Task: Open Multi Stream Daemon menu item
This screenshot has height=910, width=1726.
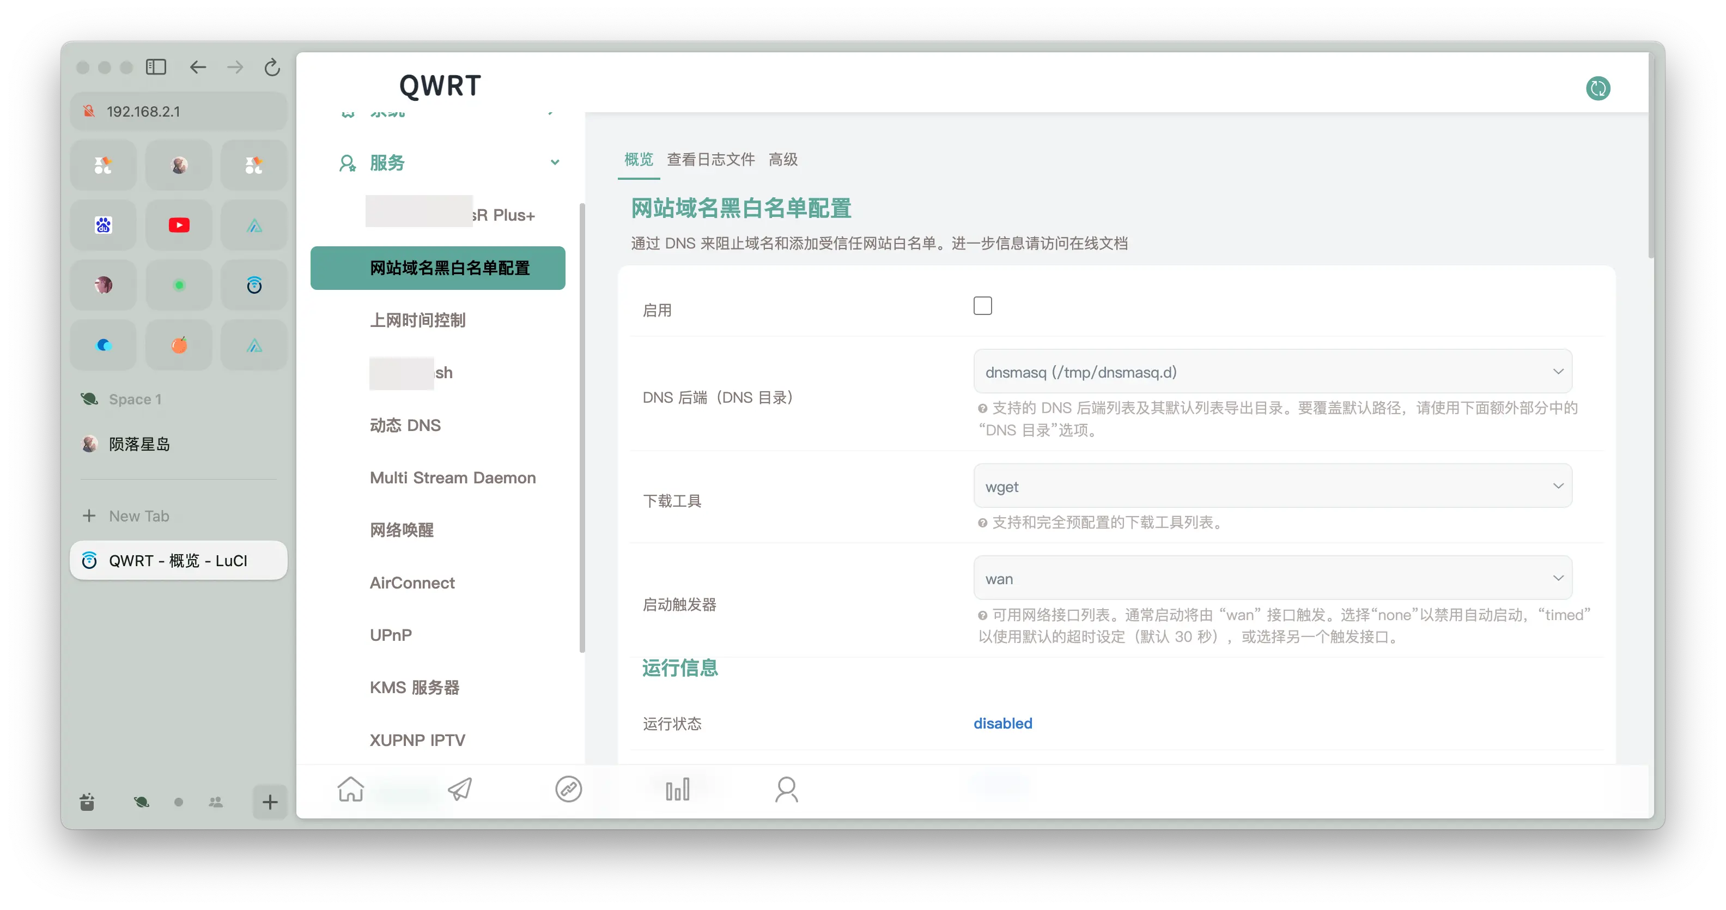Action: 452,478
